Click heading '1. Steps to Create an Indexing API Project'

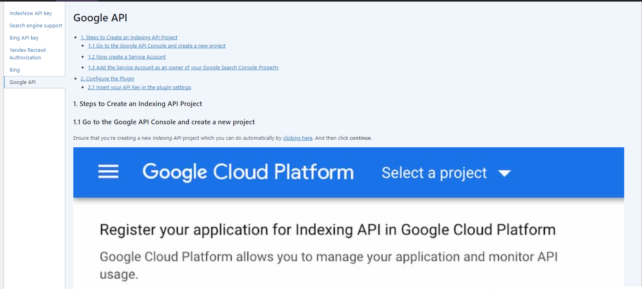(137, 104)
